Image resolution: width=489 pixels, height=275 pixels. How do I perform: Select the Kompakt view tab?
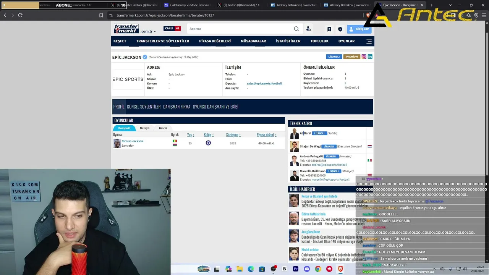click(124, 128)
